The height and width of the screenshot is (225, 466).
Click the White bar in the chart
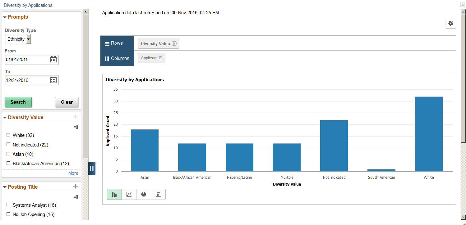429,134
